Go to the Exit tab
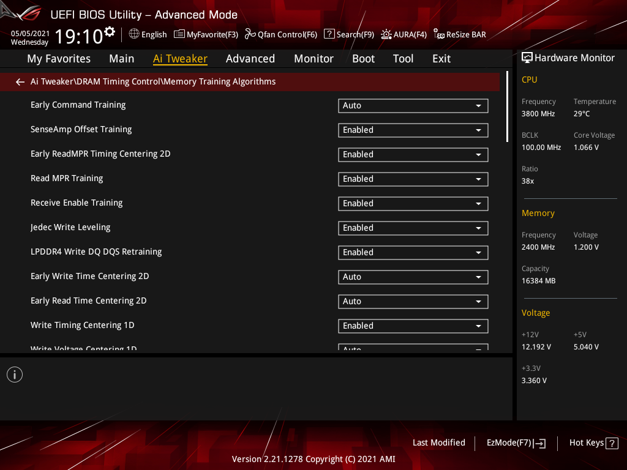Viewport: 627px width, 470px height. 441,59
